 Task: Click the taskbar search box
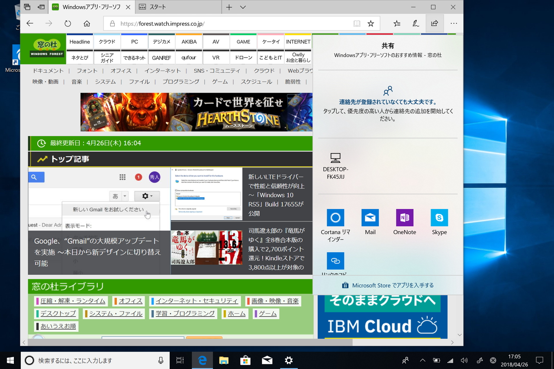click(95, 360)
